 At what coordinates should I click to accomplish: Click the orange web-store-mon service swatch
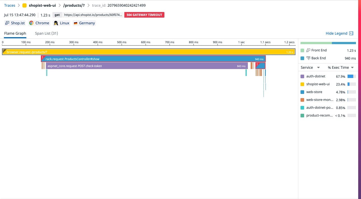click(302, 100)
